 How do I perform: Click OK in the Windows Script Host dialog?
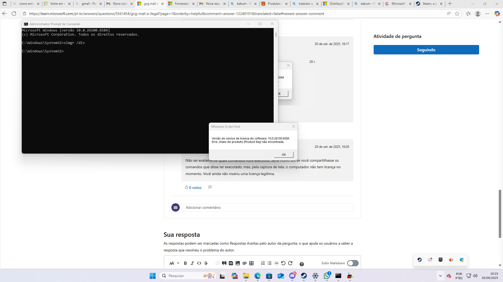(284, 155)
